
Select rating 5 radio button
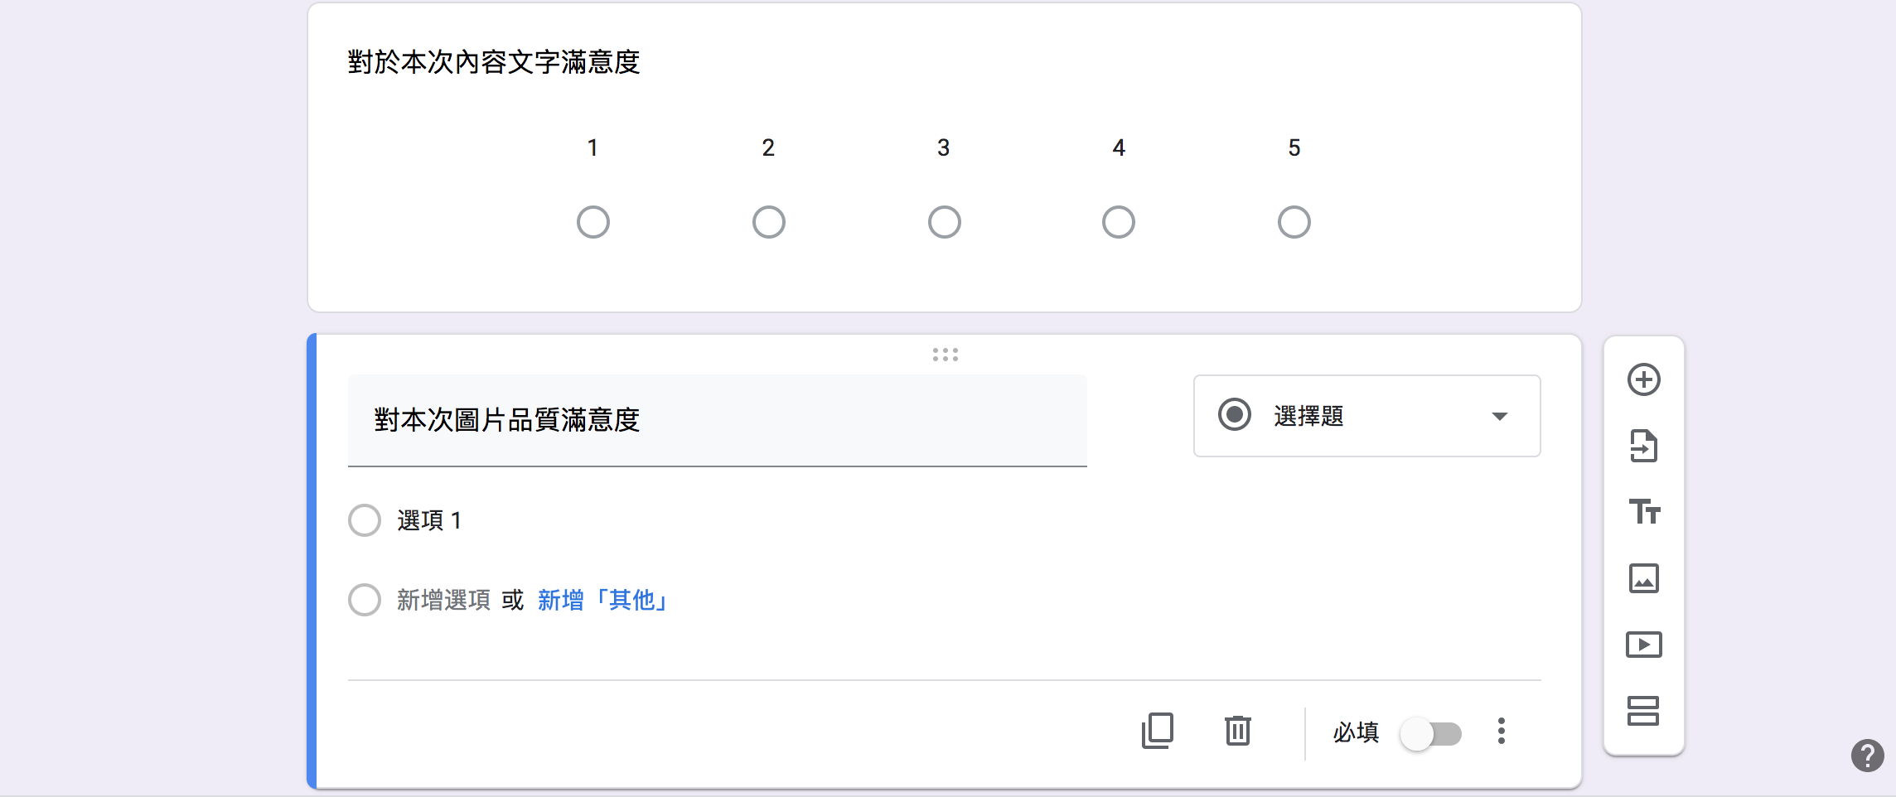(1294, 222)
